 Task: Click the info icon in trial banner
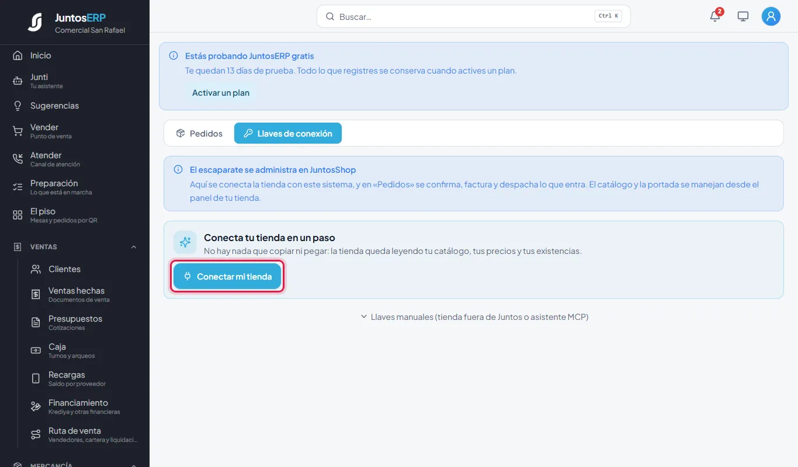click(x=174, y=56)
